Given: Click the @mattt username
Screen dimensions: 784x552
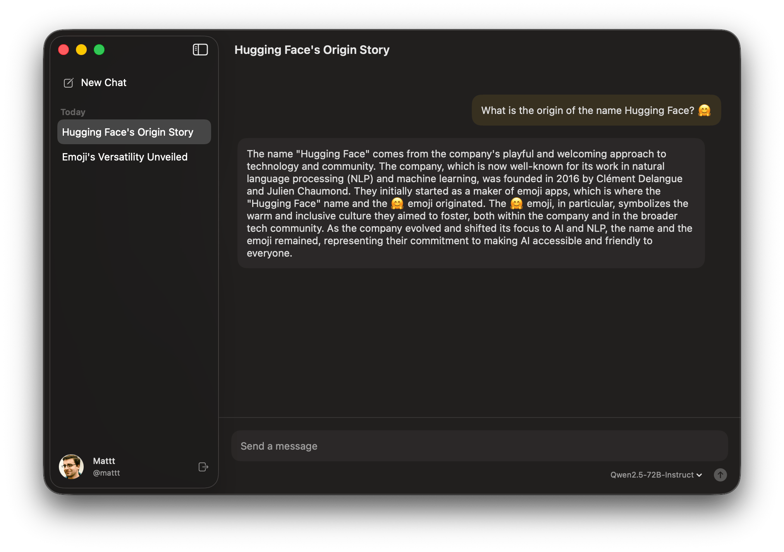Looking at the screenshot, I should tap(106, 473).
